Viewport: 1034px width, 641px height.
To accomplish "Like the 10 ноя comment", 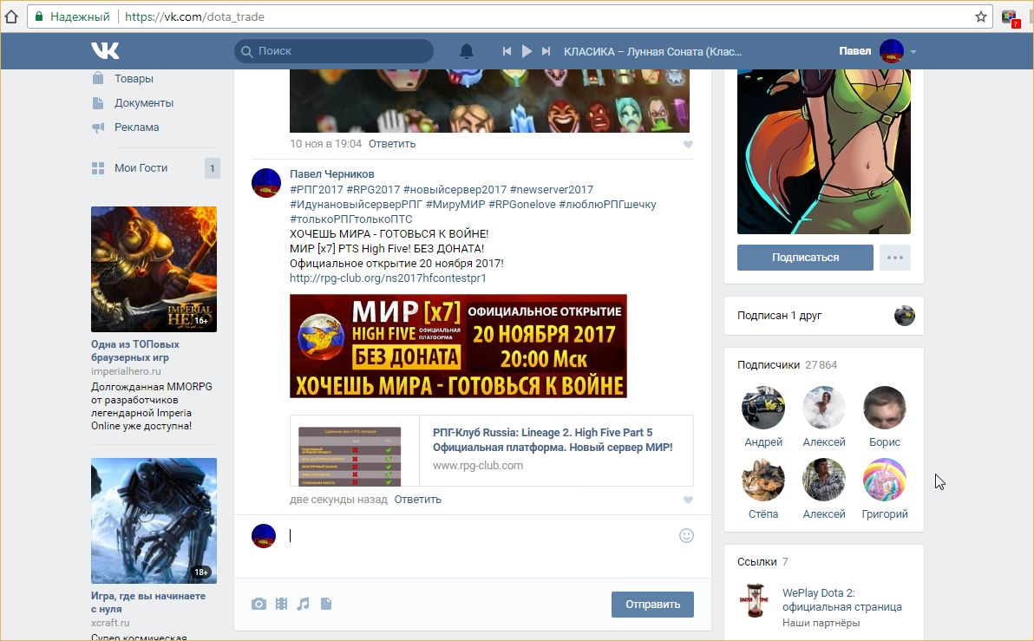I will click(688, 145).
